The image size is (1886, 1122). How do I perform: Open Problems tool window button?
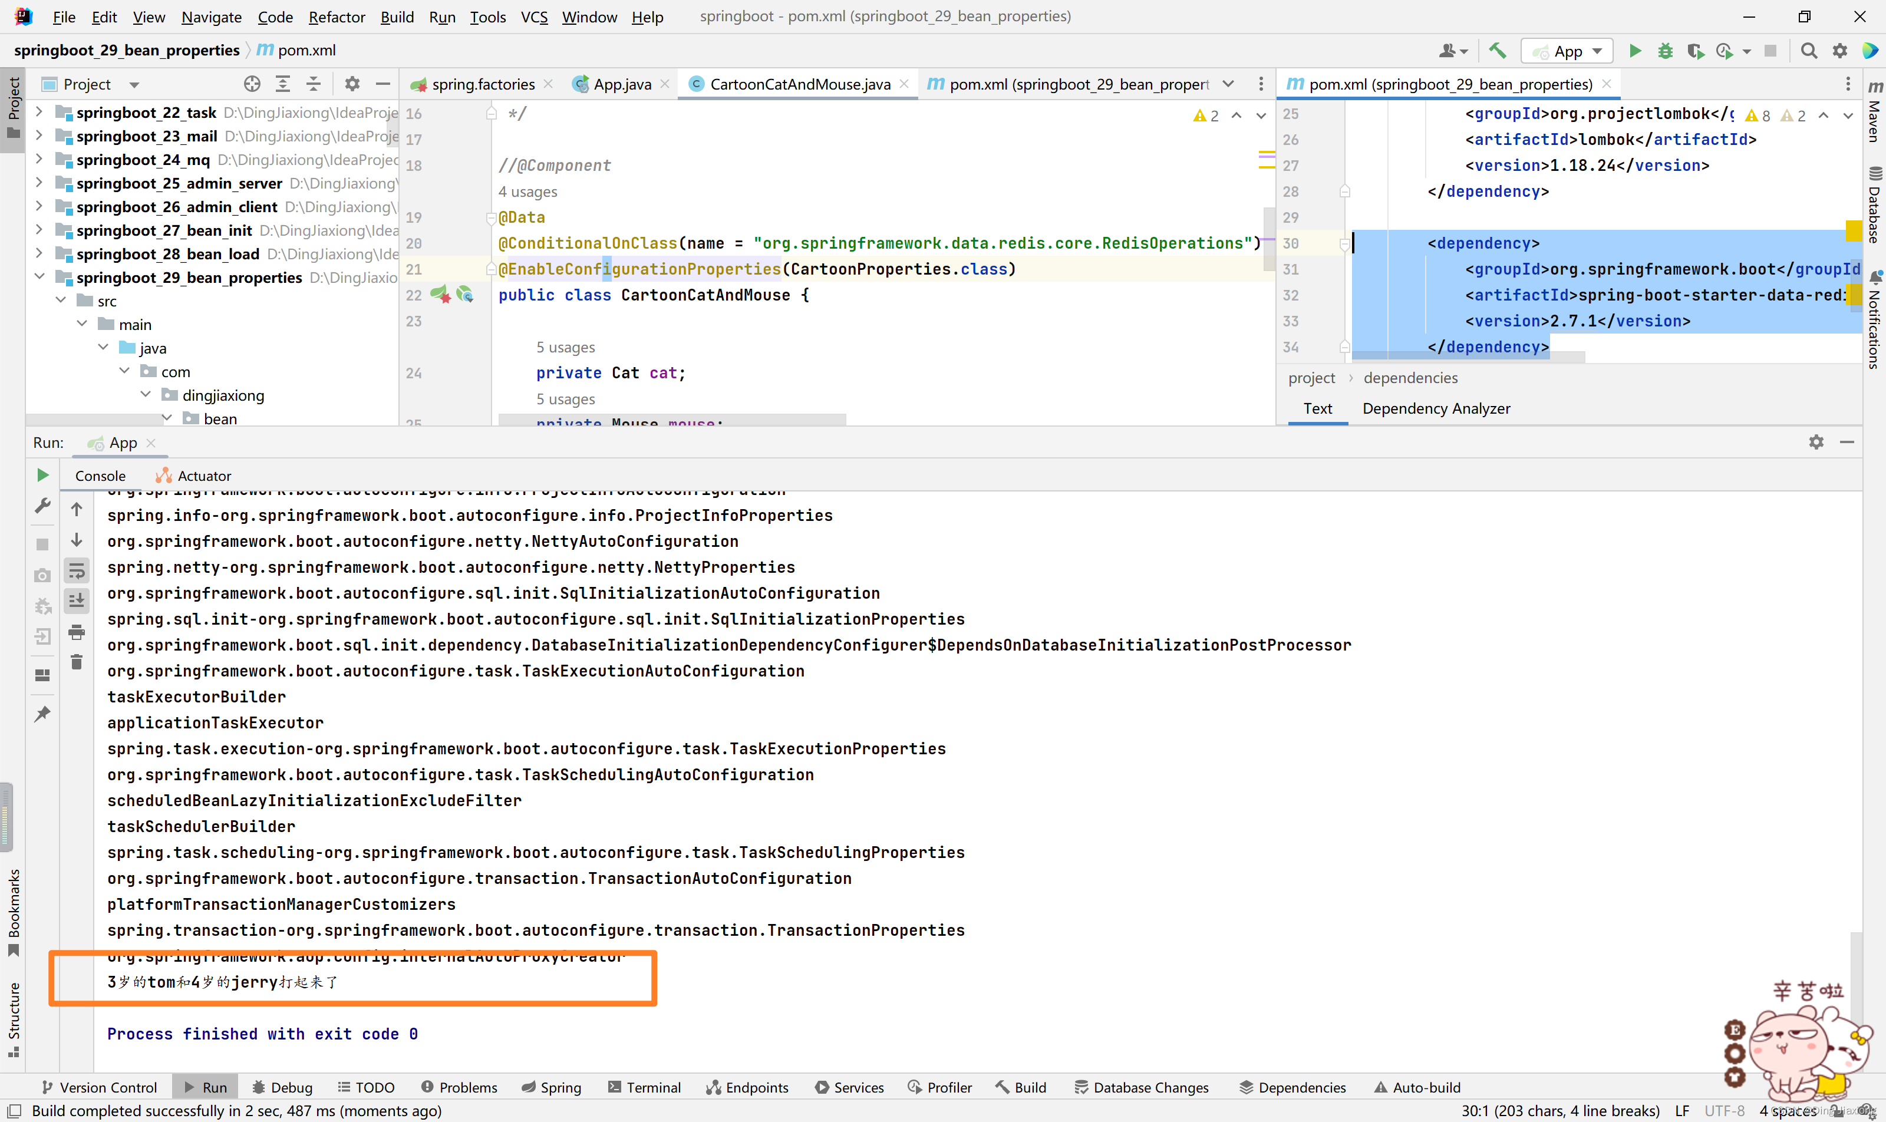click(x=459, y=1087)
